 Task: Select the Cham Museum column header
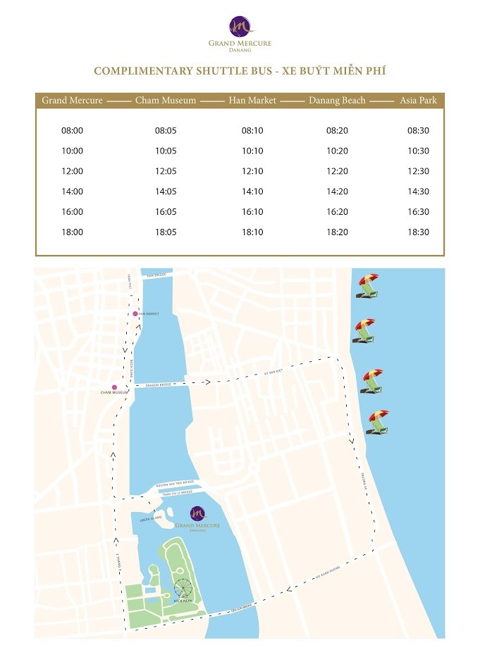[166, 101]
